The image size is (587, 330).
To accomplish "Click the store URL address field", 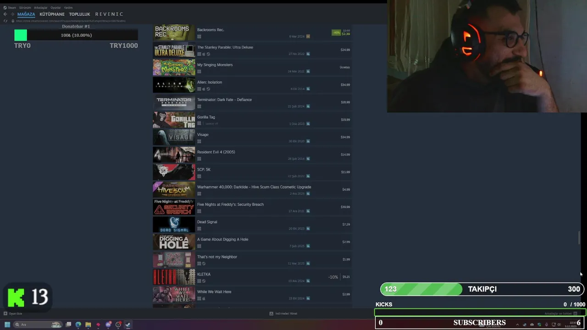I will (x=71, y=21).
